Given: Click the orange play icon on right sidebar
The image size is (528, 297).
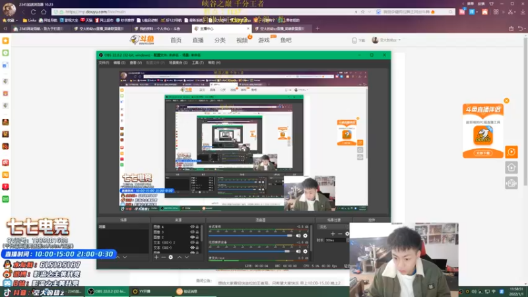Looking at the screenshot, I should [x=511, y=152].
